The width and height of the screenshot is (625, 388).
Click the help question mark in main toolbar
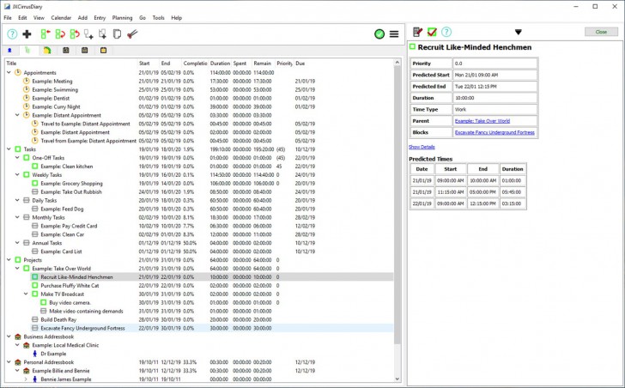click(x=12, y=34)
